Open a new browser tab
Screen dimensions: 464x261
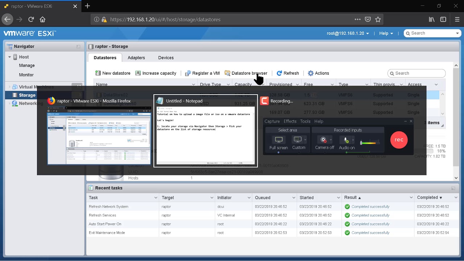87,6
